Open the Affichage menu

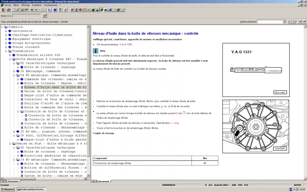click(25, 5)
